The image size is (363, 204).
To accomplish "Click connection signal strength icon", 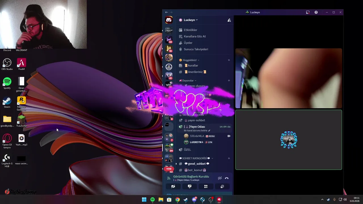I will tap(168, 178).
